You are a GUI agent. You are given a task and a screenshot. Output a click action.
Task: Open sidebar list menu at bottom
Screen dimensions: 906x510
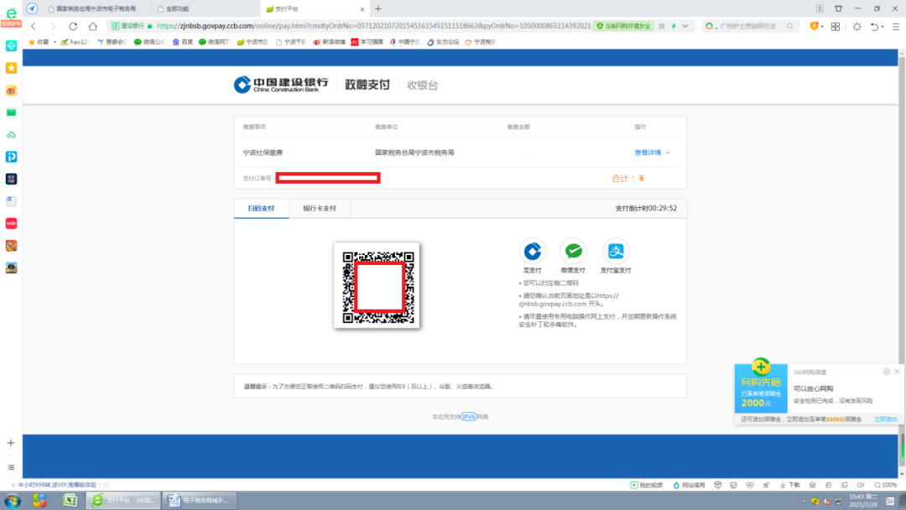coord(11,467)
